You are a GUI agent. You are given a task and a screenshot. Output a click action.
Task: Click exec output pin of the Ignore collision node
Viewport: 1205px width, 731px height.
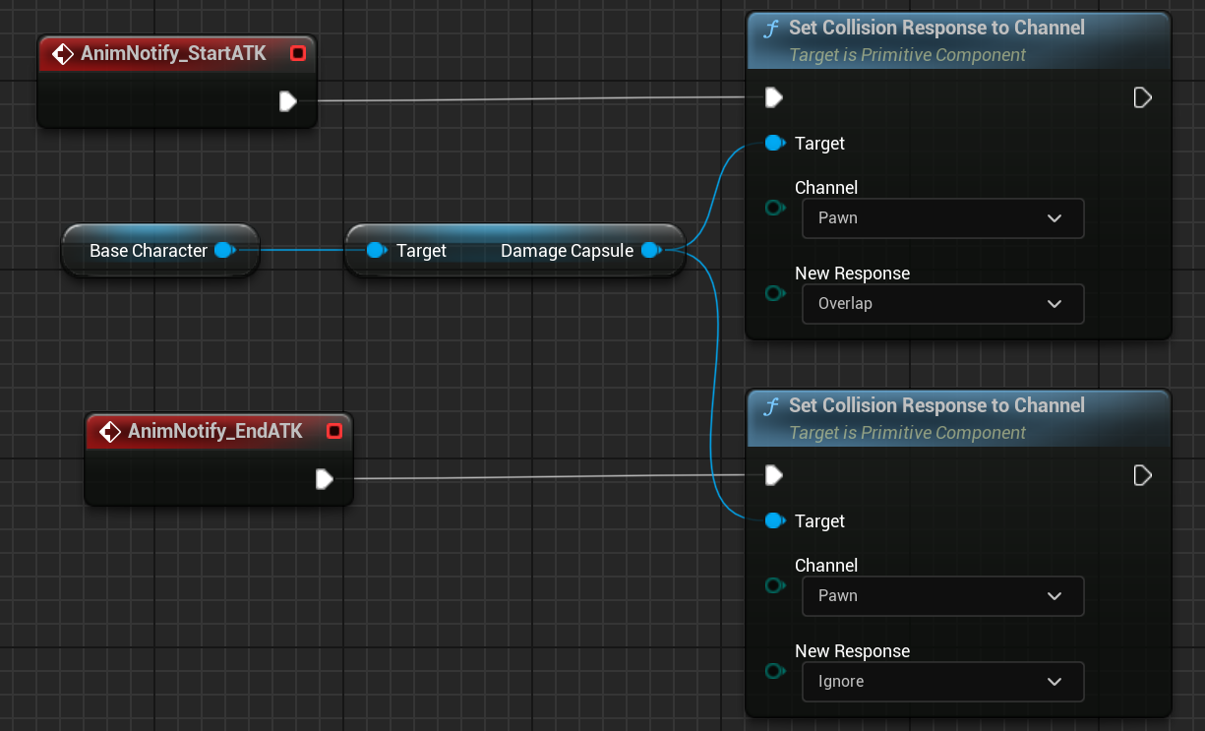tap(1142, 475)
